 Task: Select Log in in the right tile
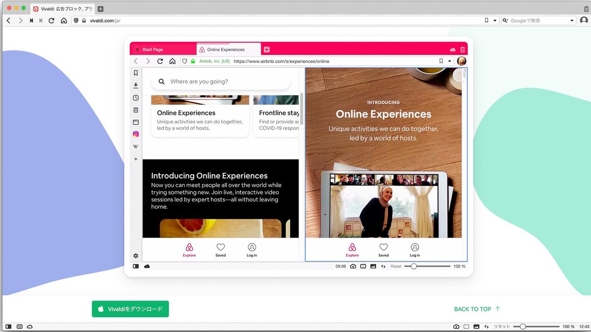point(415,250)
